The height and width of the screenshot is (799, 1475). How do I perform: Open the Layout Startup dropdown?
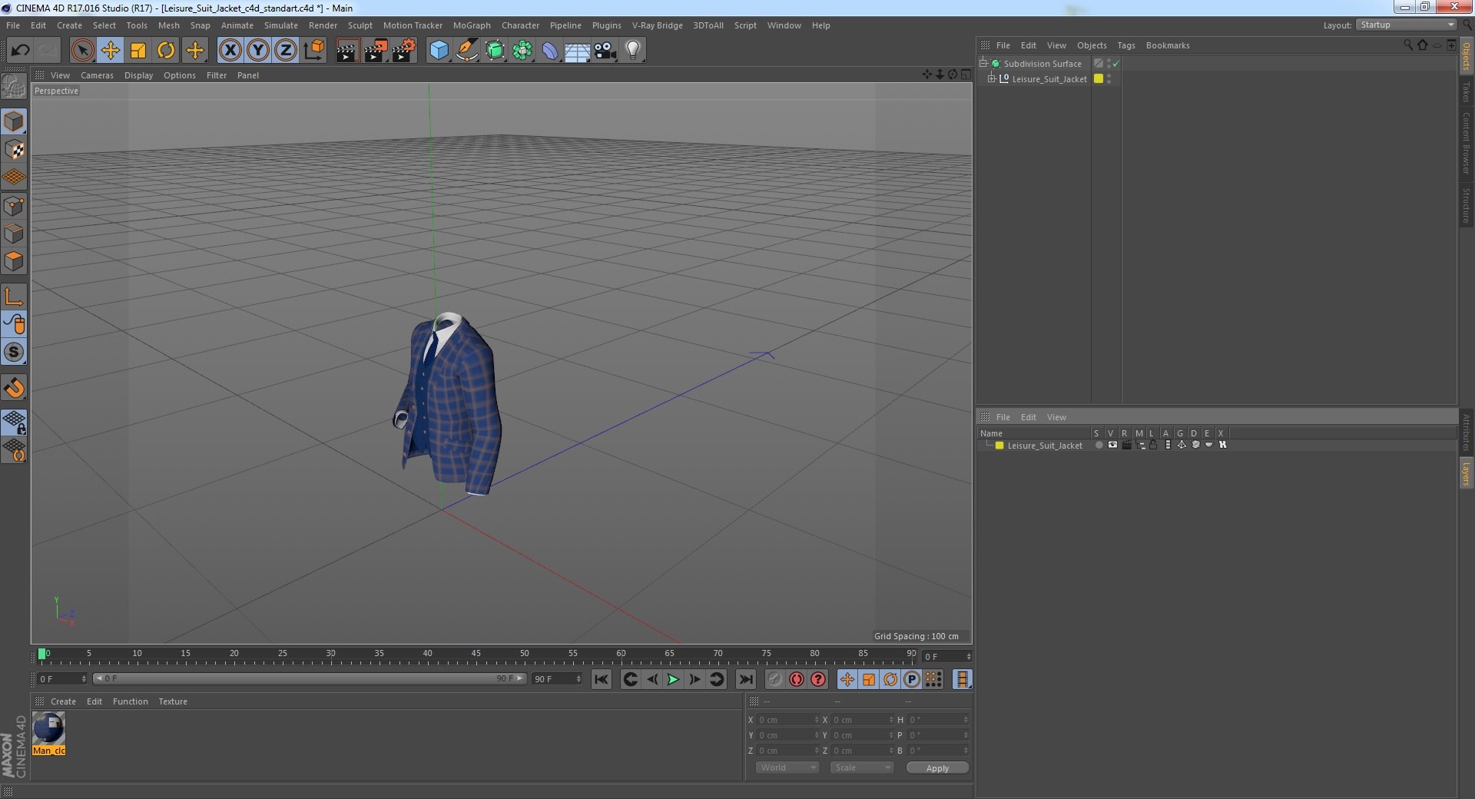coord(1406,25)
